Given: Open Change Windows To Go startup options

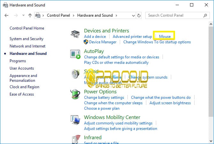Looking at the screenshot, I should 157,42.
